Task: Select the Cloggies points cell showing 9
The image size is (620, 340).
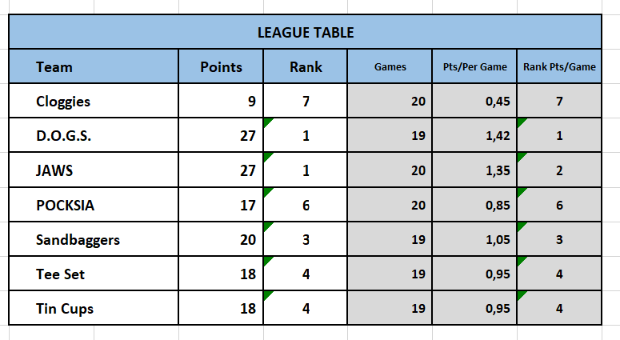Action: 221,102
